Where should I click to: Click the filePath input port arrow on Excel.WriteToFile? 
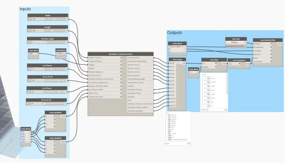click(271, 44)
